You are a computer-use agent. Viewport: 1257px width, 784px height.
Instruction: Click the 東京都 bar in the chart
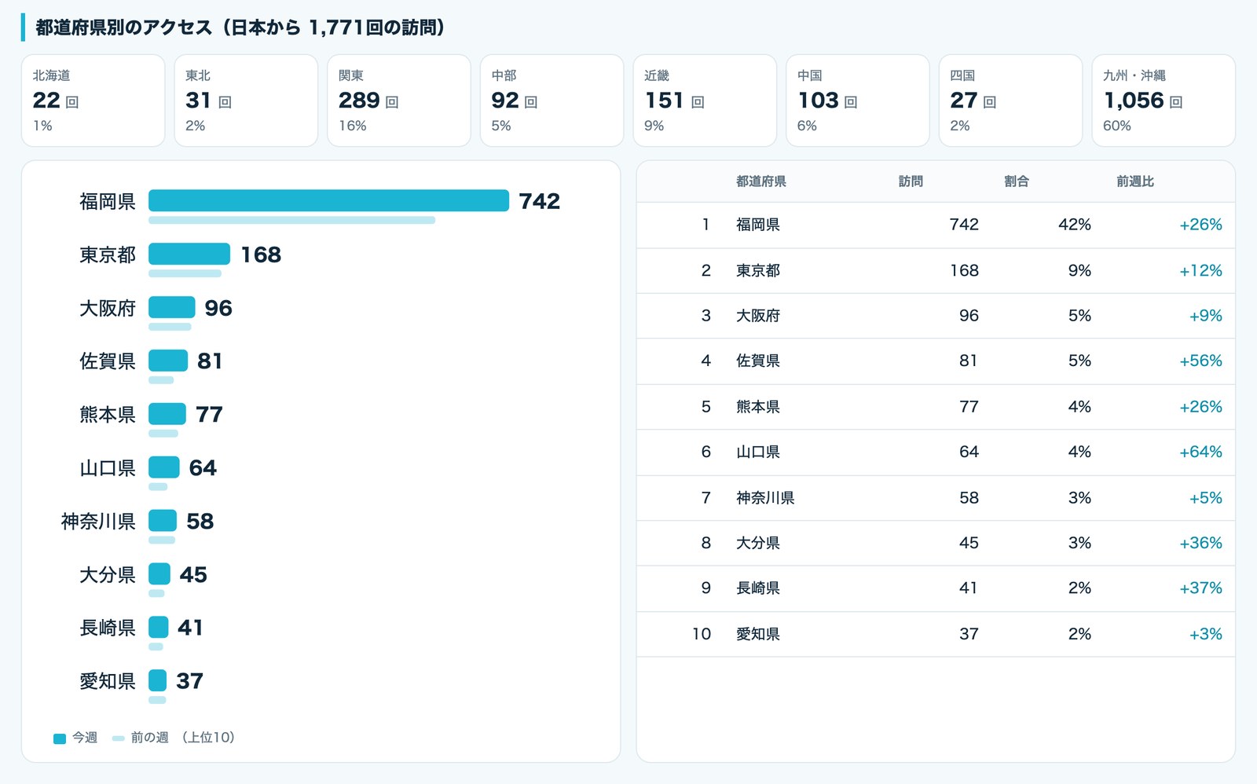189,254
